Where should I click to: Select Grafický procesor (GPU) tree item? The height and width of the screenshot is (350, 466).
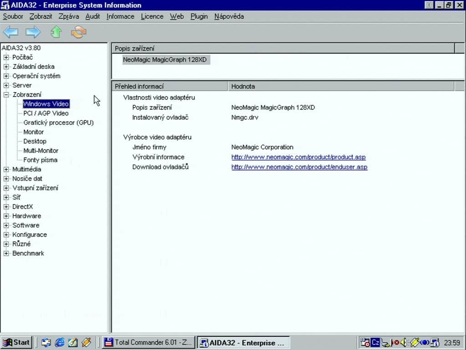[59, 123]
